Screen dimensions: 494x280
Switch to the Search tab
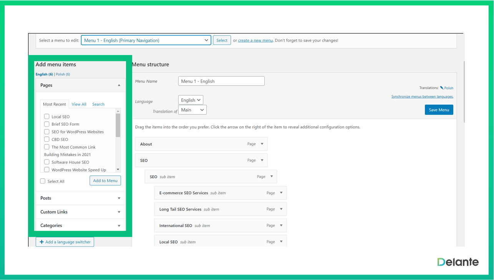click(98, 104)
